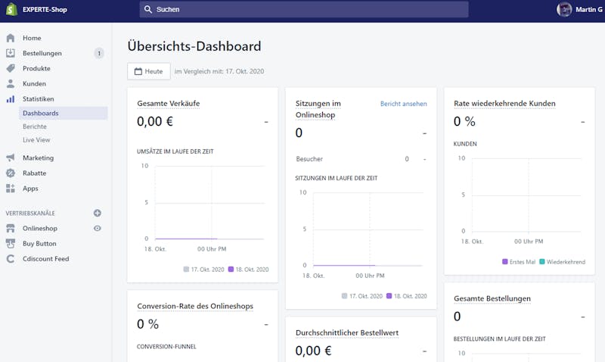The height and width of the screenshot is (362, 605).
Task: Select Statistiken in sidebar
Action: pyautogui.click(x=39, y=99)
